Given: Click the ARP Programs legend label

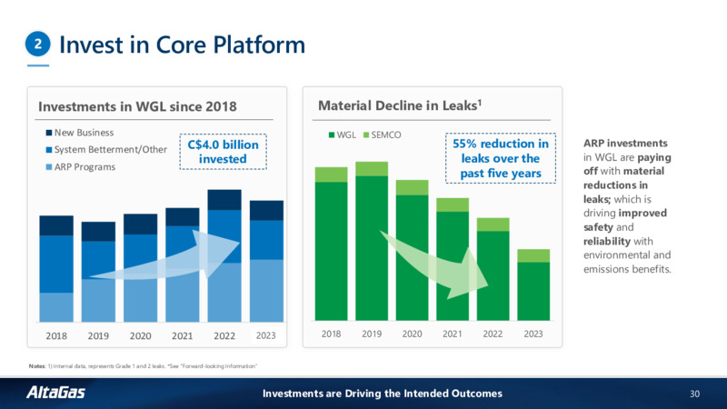Looking at the screenshot, I should (x=85, y=167).
